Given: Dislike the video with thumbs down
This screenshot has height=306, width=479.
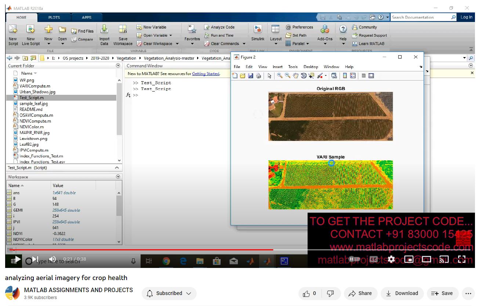Looking at the screenshot, I should [331, 293].
